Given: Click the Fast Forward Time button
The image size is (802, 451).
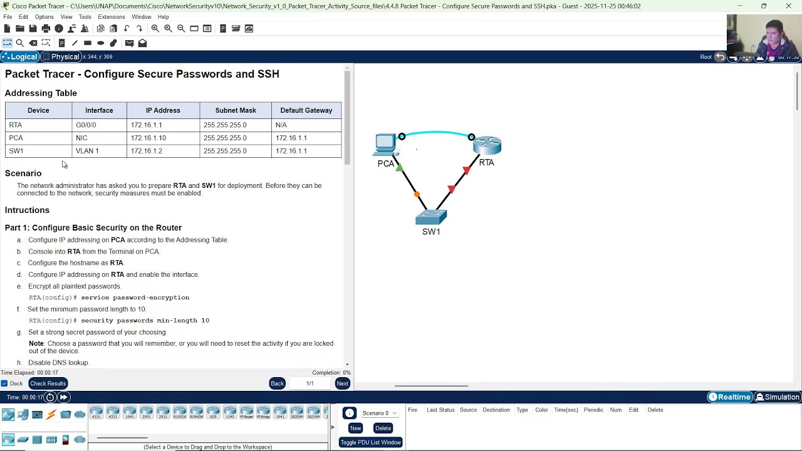Looking at the screenshot, I should [63, 397].
